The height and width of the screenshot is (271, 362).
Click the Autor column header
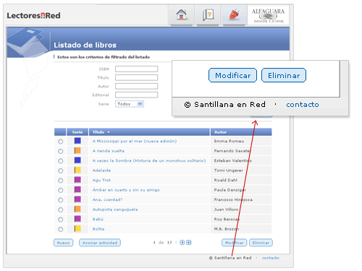241,132
